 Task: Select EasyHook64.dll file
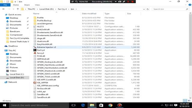pos(45,44)
